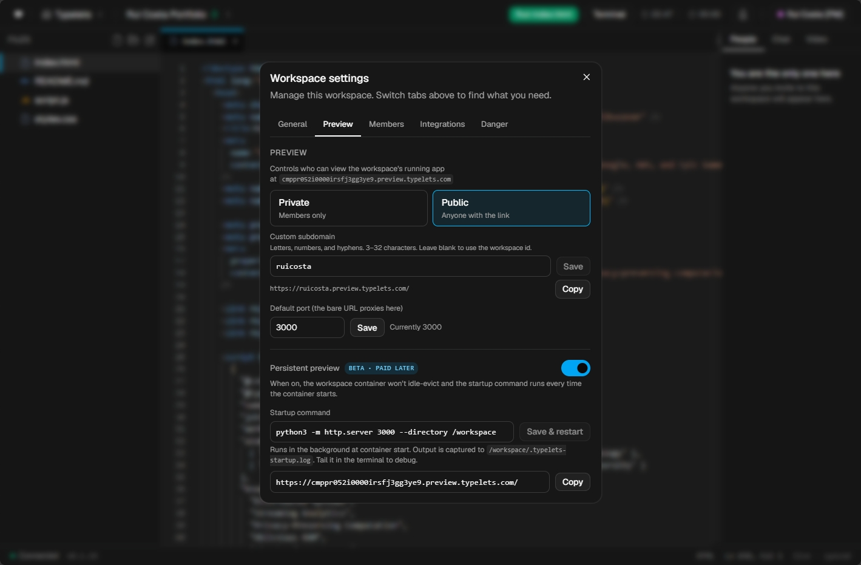Close the Workspace settings dialog
This screenshot has height=565, width=861.
(x=586, y=77)
